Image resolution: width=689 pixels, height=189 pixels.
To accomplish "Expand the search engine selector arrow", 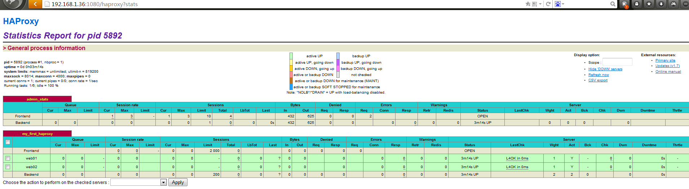I will [x=563, y=4].
